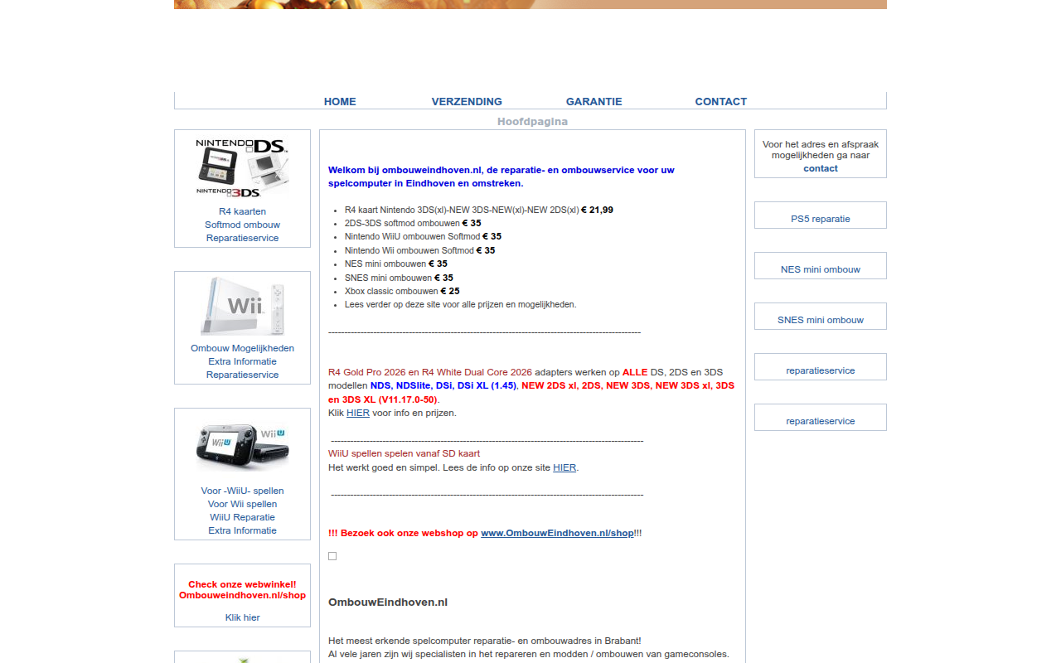Click the Lees verder op deze site item
The width and height of the screenshot is (1061, 663).
point(460,304)
